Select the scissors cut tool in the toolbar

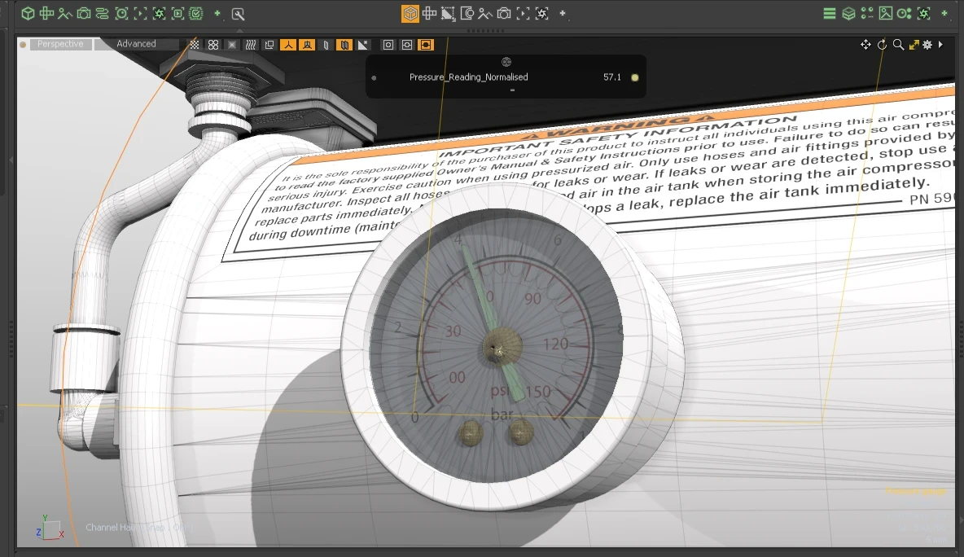64,13
